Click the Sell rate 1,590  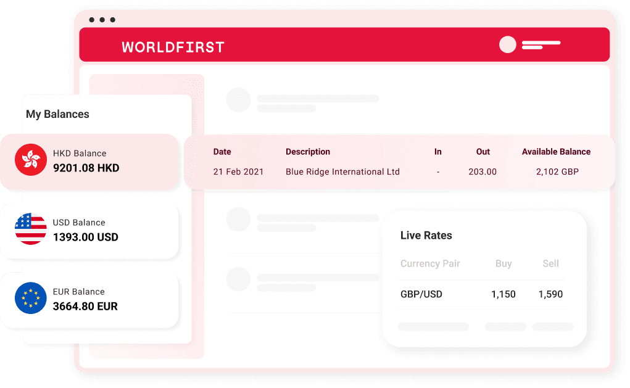(x=550, y=294)
